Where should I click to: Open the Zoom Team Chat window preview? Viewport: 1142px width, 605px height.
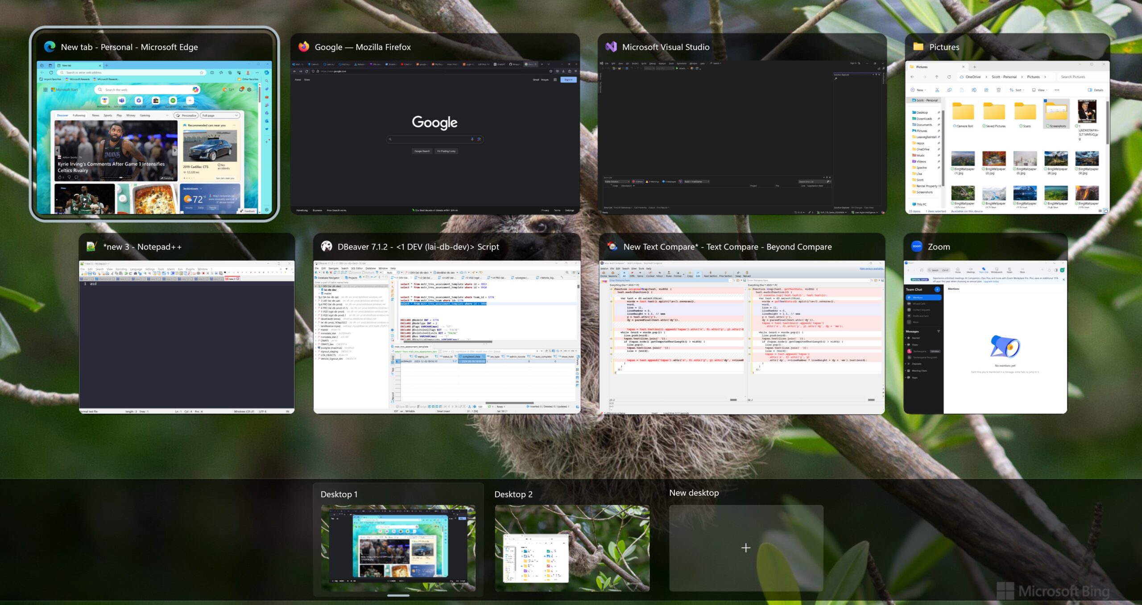tap(985, 337)
